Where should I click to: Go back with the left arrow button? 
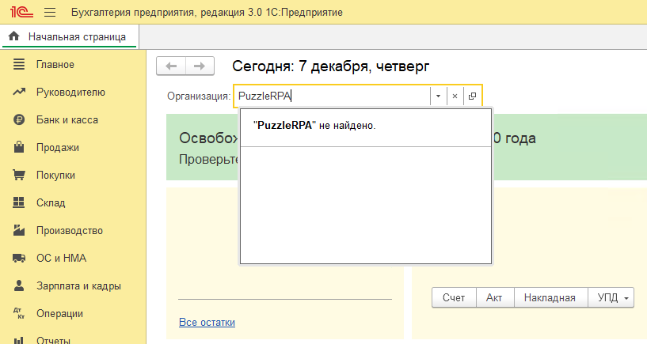pyautogui.click(x=171, y=66)
